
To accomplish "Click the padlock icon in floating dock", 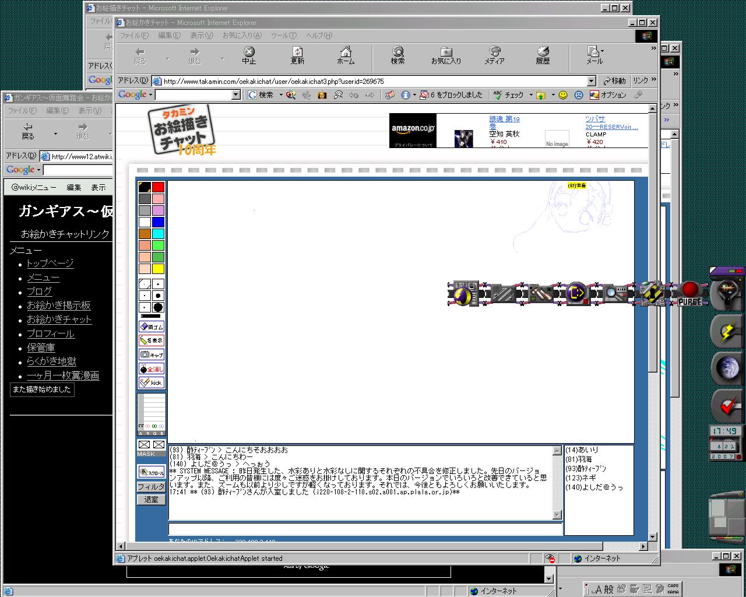I will pyautogui.click(x=652, y=293).
